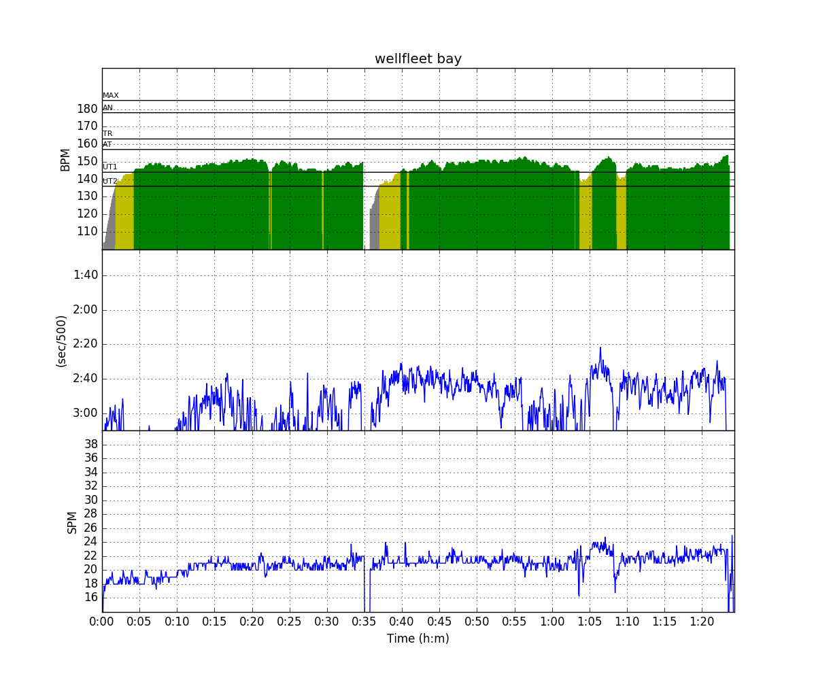Select the AN heart rate zone label
Viewport: 816px width, 680px height.
coord(108,107)
